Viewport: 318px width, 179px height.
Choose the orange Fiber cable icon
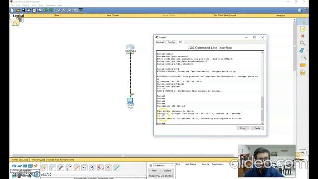[77, 168]
